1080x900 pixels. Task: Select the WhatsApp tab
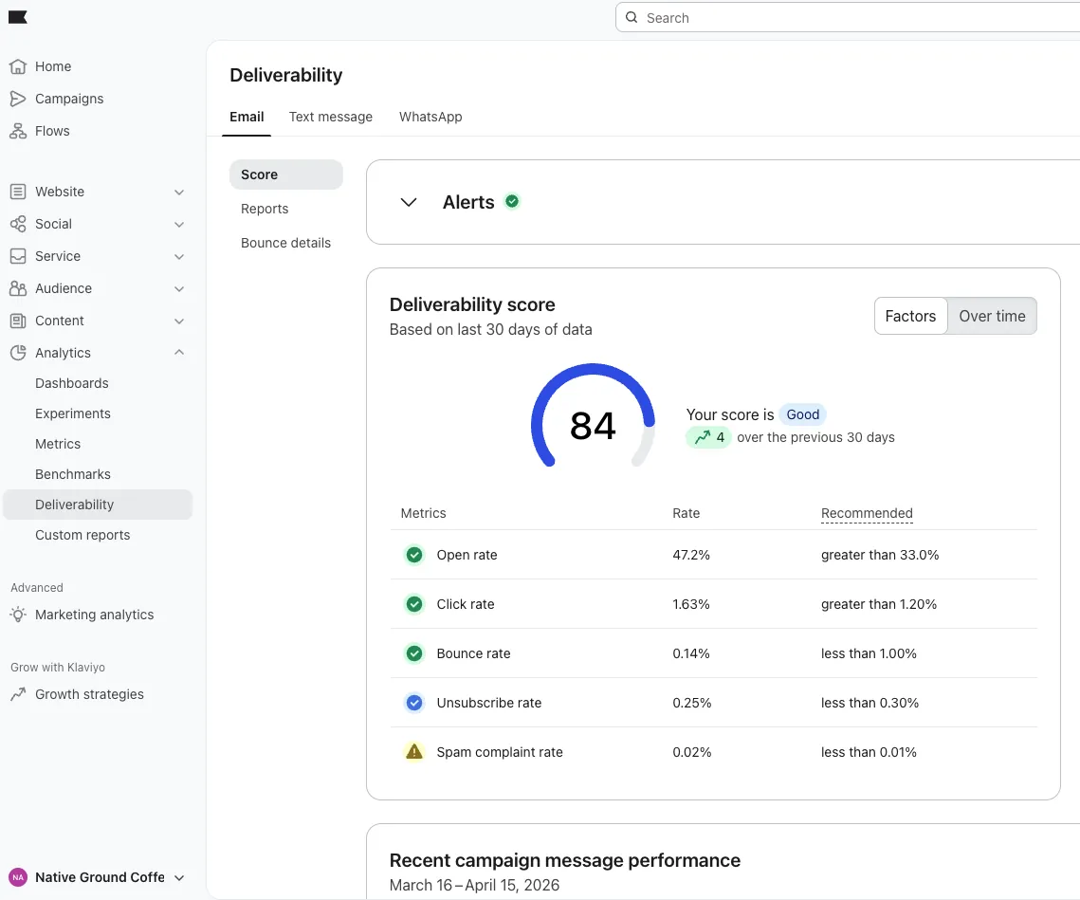coord(430,118)
